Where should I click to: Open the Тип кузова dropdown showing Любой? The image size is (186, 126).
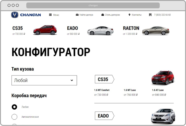44,80
